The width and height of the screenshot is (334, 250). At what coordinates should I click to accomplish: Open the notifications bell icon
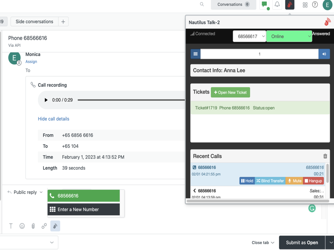pos(277,5)
